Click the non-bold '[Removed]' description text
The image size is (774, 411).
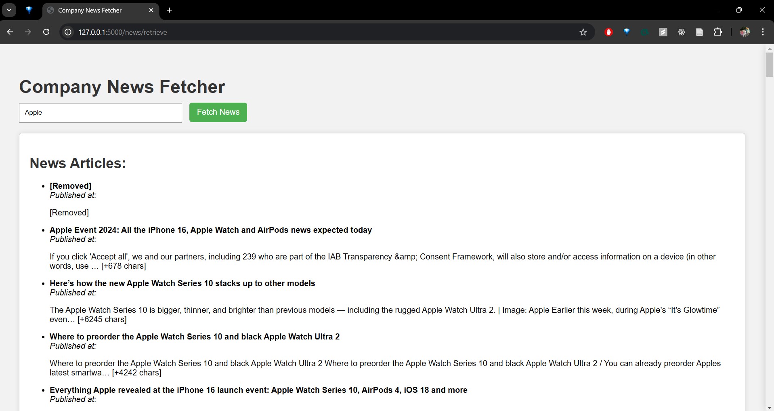point(69,213)
